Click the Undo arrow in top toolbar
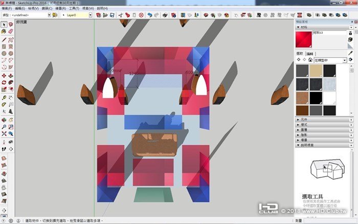358x224 pixels. (x=149, y=15)
